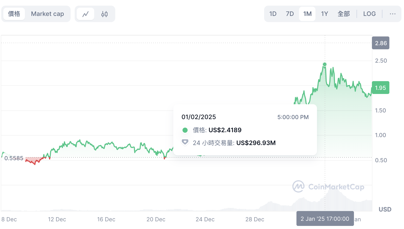Select the 價格 tab
This screenshot has height=229, width=404.
click(14, 14)
